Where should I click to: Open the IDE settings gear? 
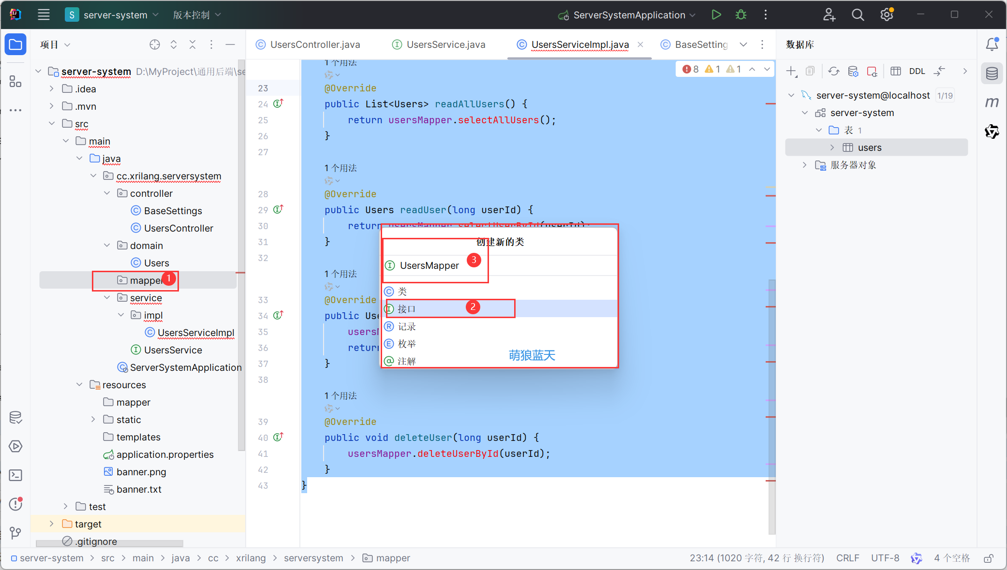tap(887, 15)
